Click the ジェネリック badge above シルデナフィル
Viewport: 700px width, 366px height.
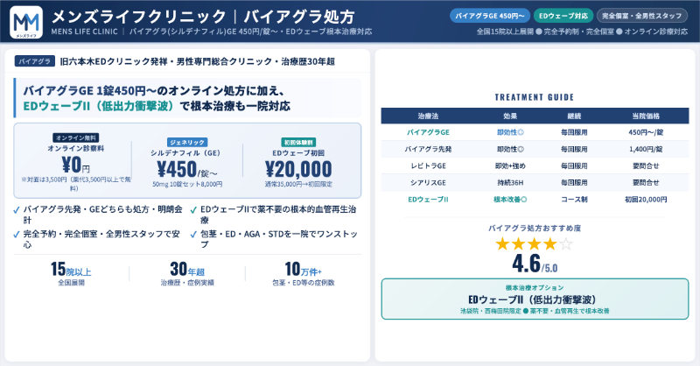point(187,141)
